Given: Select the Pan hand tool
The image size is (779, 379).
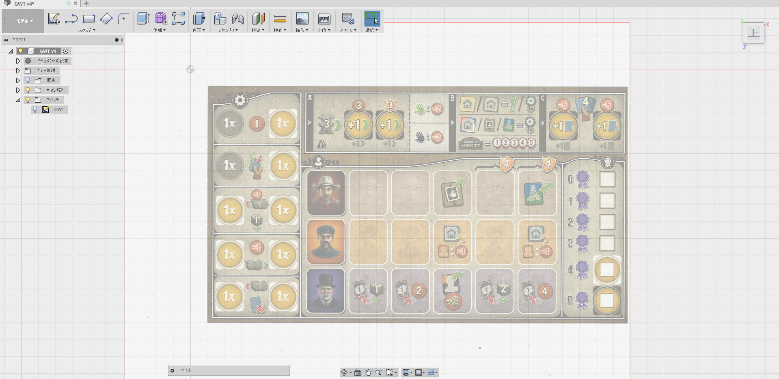Looking at the screenshot, I should pos(368,373).
